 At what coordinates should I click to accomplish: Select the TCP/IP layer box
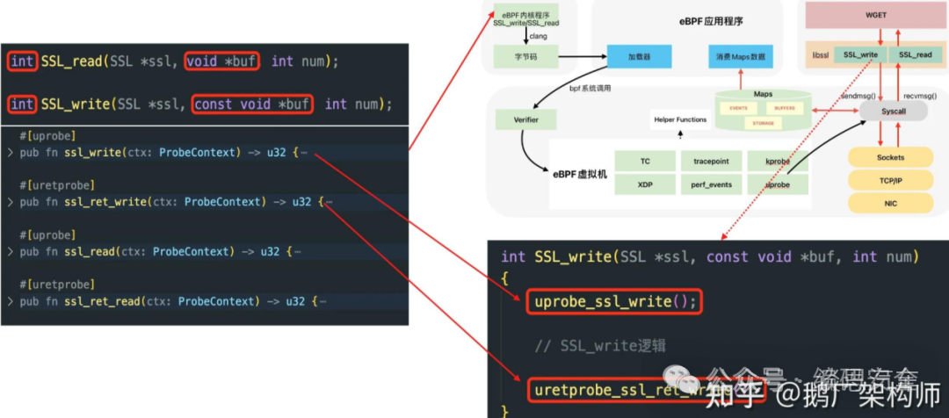pyautogui.click(x=890, y=181)
